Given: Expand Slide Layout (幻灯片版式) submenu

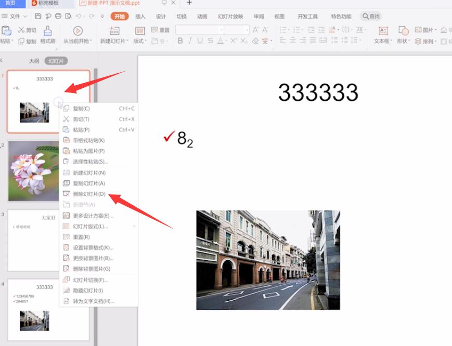Looking at the screenshot, I should [x=99, y=227].
